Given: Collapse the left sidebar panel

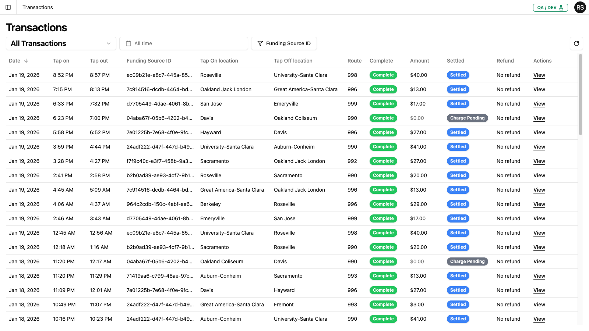Looking at the screenshot, I should [x=8, y=7].
